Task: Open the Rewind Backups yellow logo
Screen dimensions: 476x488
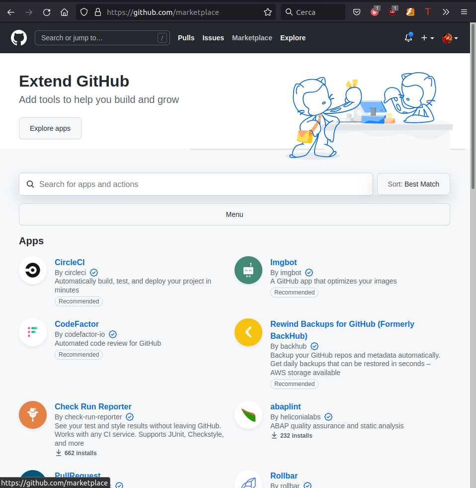Action: pos(248,332)
